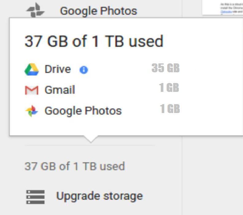
Task: Open the document thumbnail preview
Action: (222, 7)
